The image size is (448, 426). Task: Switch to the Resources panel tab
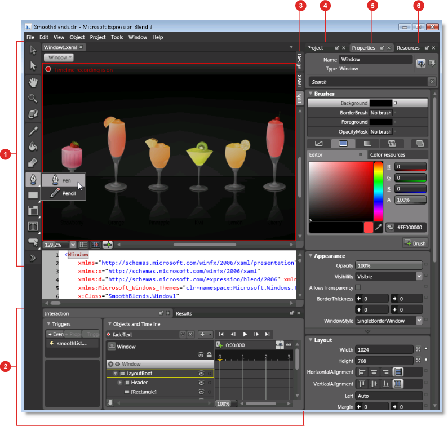pos(408,48)
